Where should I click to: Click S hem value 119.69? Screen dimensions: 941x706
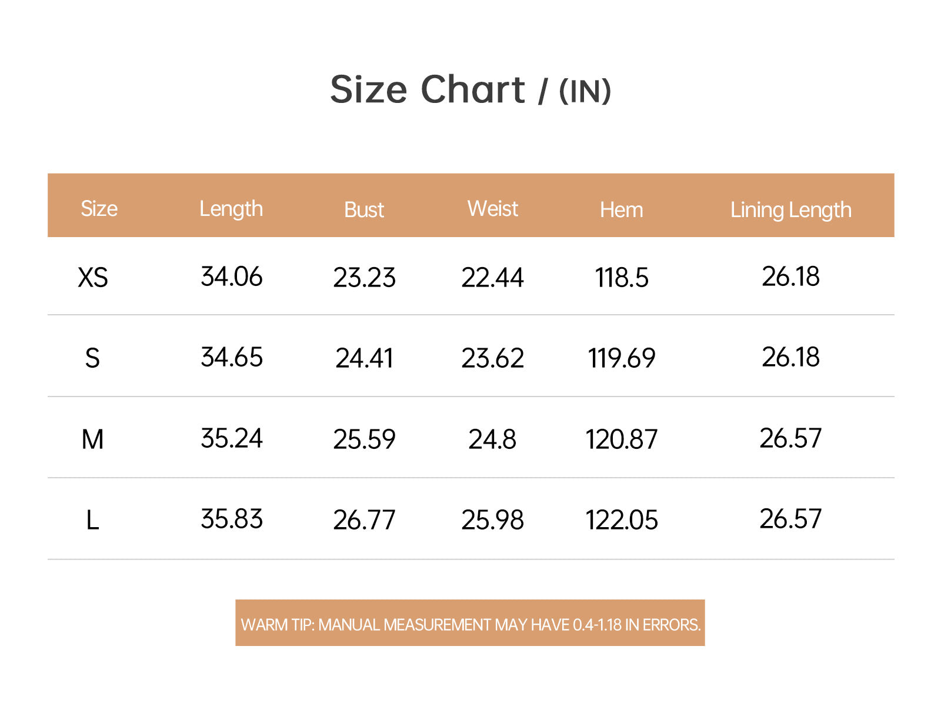click(622, 358)
